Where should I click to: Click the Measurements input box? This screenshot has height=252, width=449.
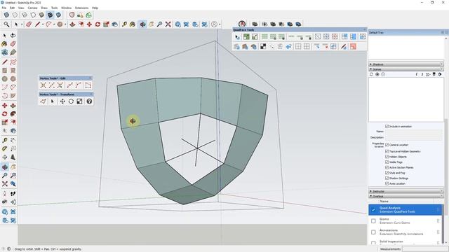tap(425, 249)
